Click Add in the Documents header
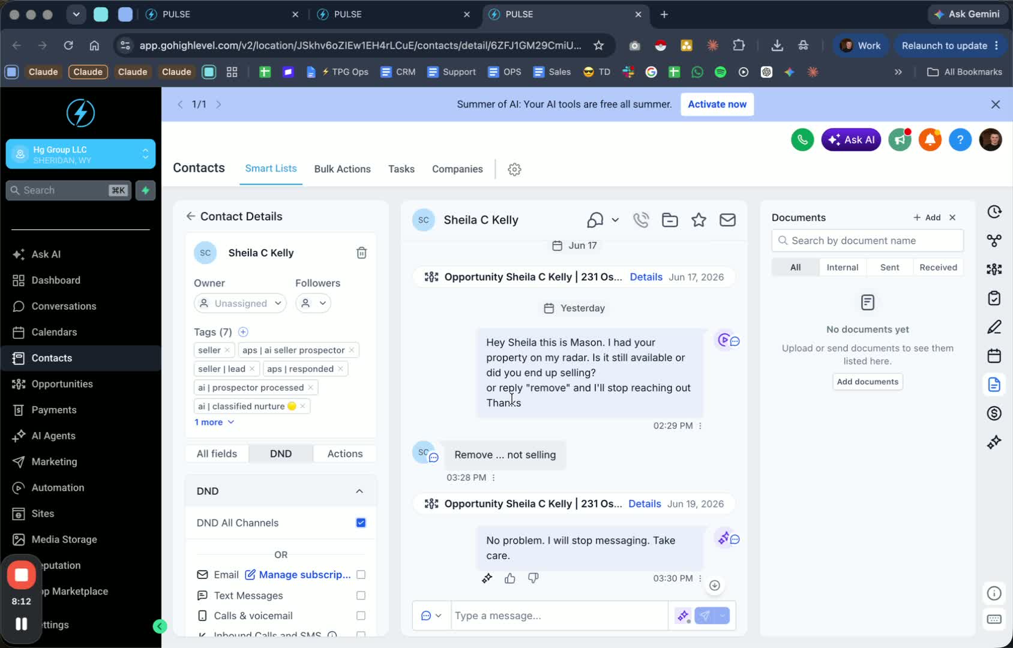The width and height of the screenshot is (1013, 648). pos(927,218)
